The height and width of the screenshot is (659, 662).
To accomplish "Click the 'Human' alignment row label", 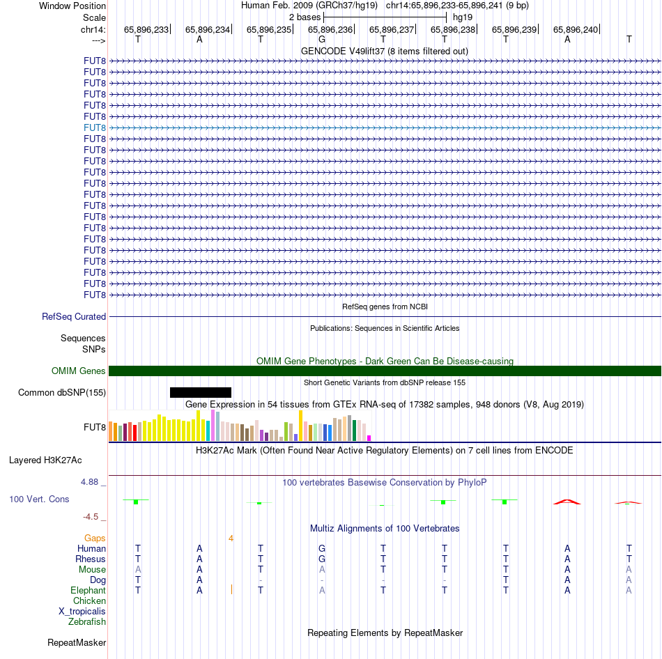I will 91,548.
